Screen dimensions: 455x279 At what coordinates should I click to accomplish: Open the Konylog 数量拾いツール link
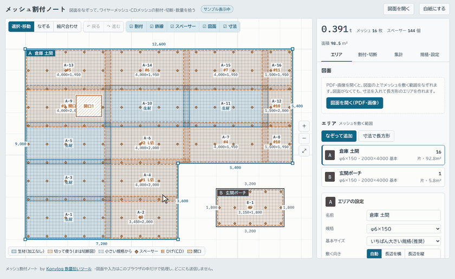(69, 269)
